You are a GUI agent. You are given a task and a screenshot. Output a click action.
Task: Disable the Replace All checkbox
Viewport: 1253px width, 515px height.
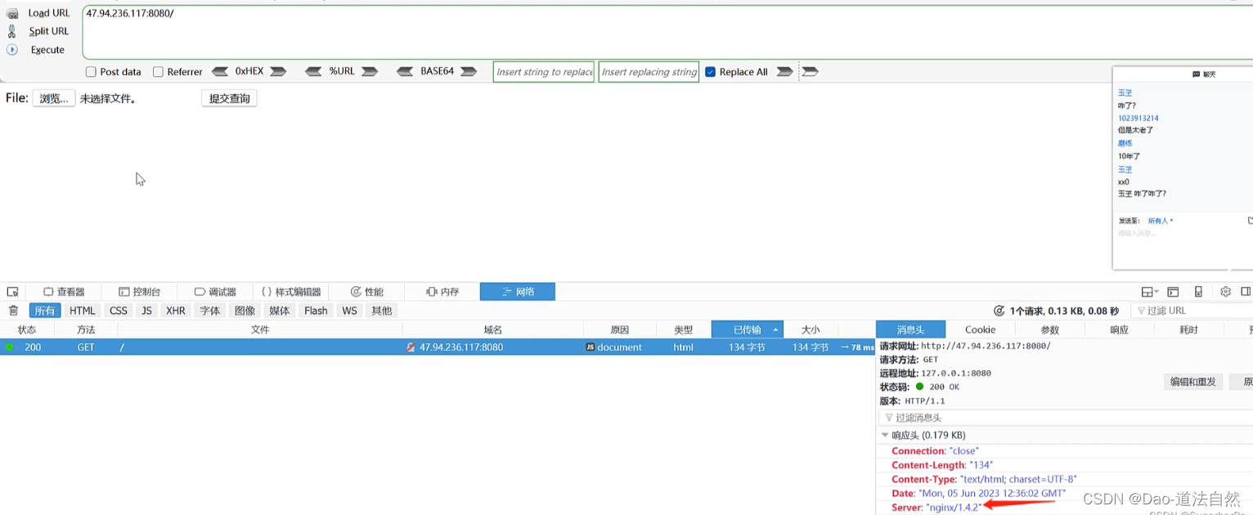click(711, 71)
